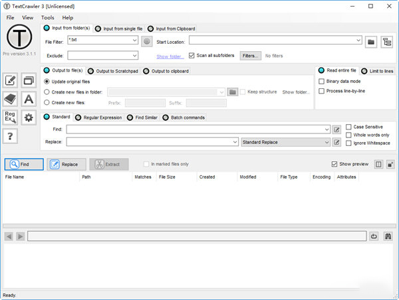Open settings with the sidebar gear icon

tap(29, 117)
